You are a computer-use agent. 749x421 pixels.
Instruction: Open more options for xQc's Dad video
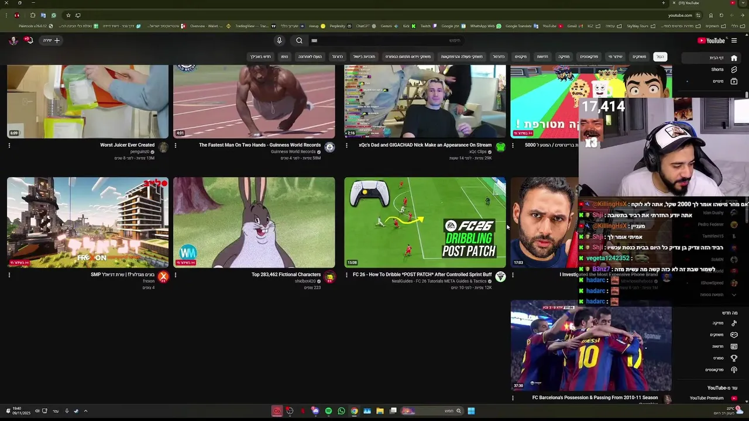[346, 146]
